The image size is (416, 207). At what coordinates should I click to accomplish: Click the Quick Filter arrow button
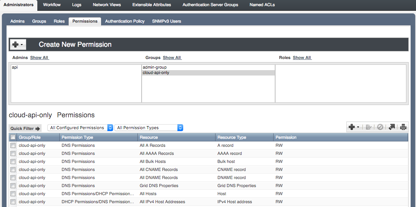point(25,128)
